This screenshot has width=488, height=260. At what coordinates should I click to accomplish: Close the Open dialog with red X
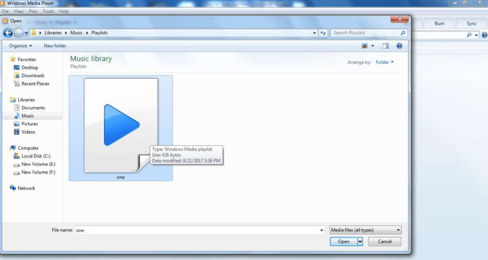[399, 19]
